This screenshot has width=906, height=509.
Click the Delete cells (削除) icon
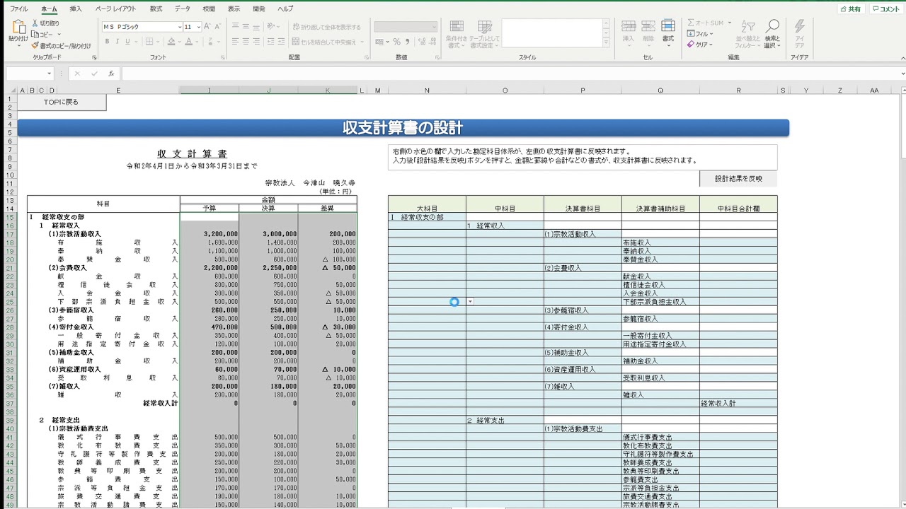point(648,27)
